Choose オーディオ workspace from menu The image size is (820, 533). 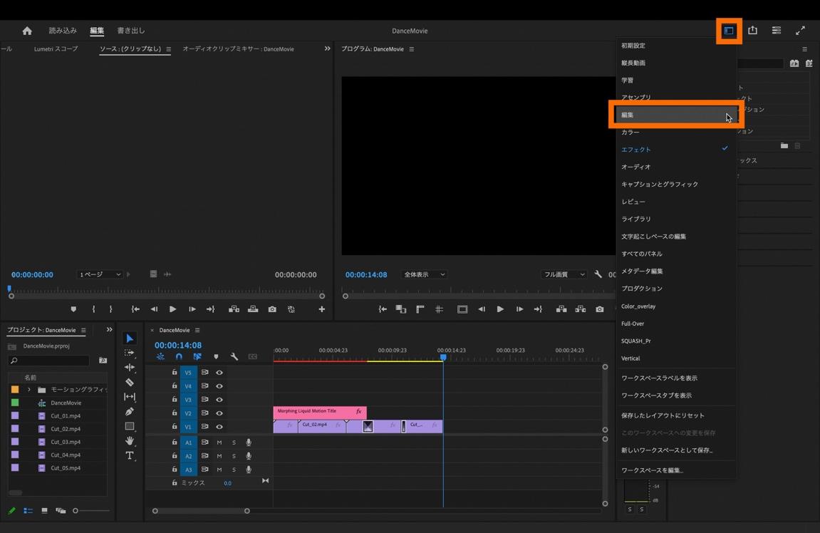click(676, 167)
